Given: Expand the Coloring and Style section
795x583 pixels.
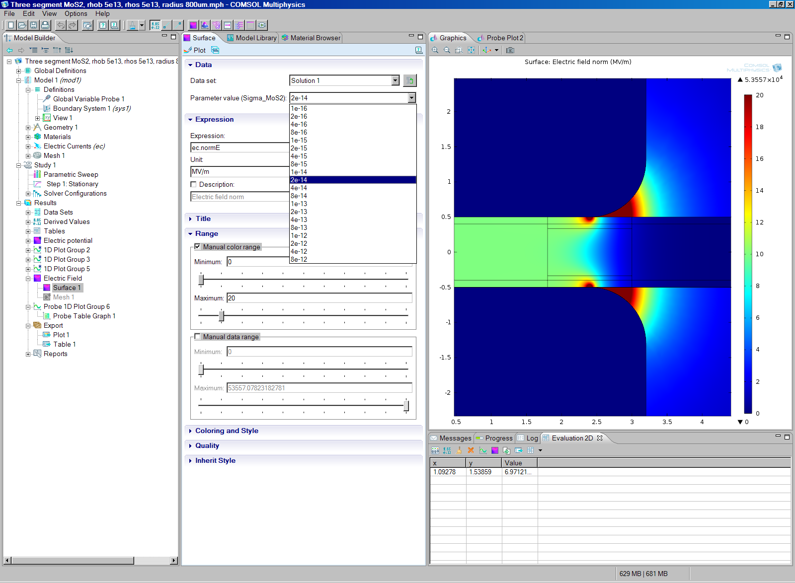Looking at the screenshot, I should 227,431.
